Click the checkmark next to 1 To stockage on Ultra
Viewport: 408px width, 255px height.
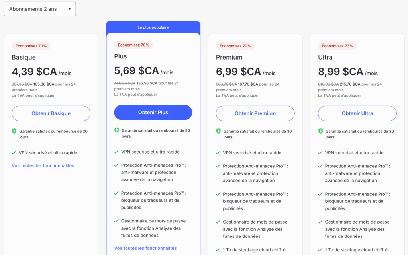pyautogui.click(x=320, y=249)
